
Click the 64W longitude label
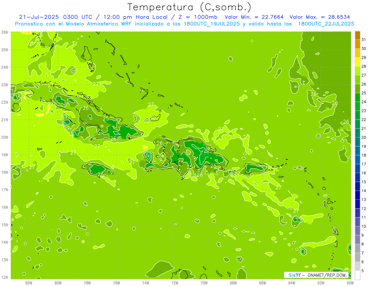tap(292, 283)
